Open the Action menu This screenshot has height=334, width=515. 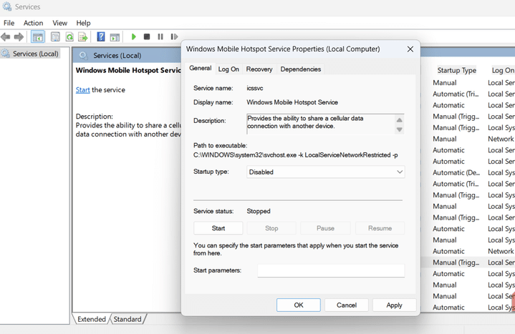coord(33,23)
